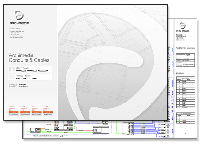Click the CEDIA Awards 2015 Best Yacht Installation badge
This screenshot has width=205, height=146.
click(x=36, y=111)
